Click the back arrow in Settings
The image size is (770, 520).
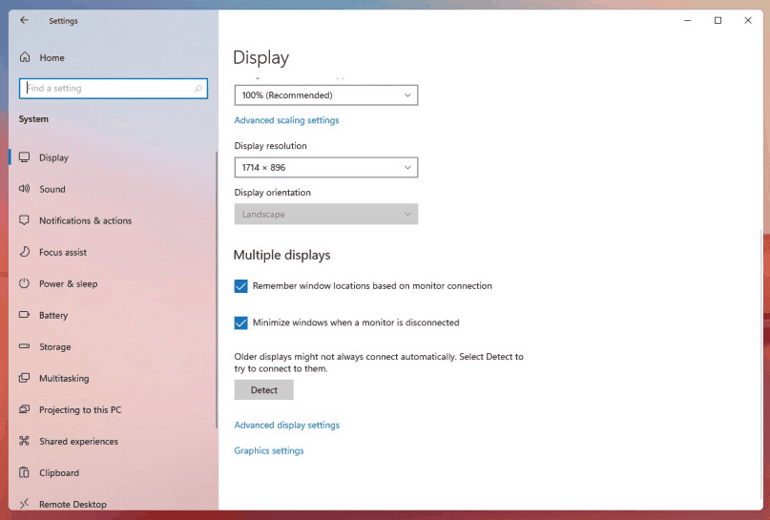click(x=24, y=20)
